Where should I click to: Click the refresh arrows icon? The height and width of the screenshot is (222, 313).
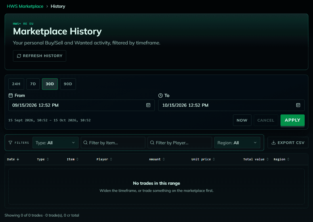(x=19, y=56)
